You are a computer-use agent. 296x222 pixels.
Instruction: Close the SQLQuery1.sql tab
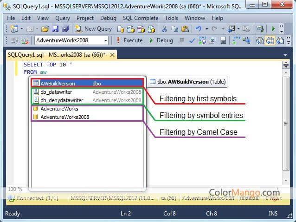pyautogui.click(x=112, y=55)
